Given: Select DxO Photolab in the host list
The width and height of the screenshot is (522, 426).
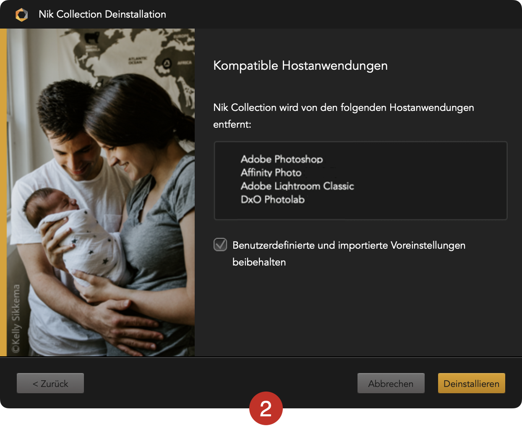Looking at the screenshot, I should click(273, 200).
